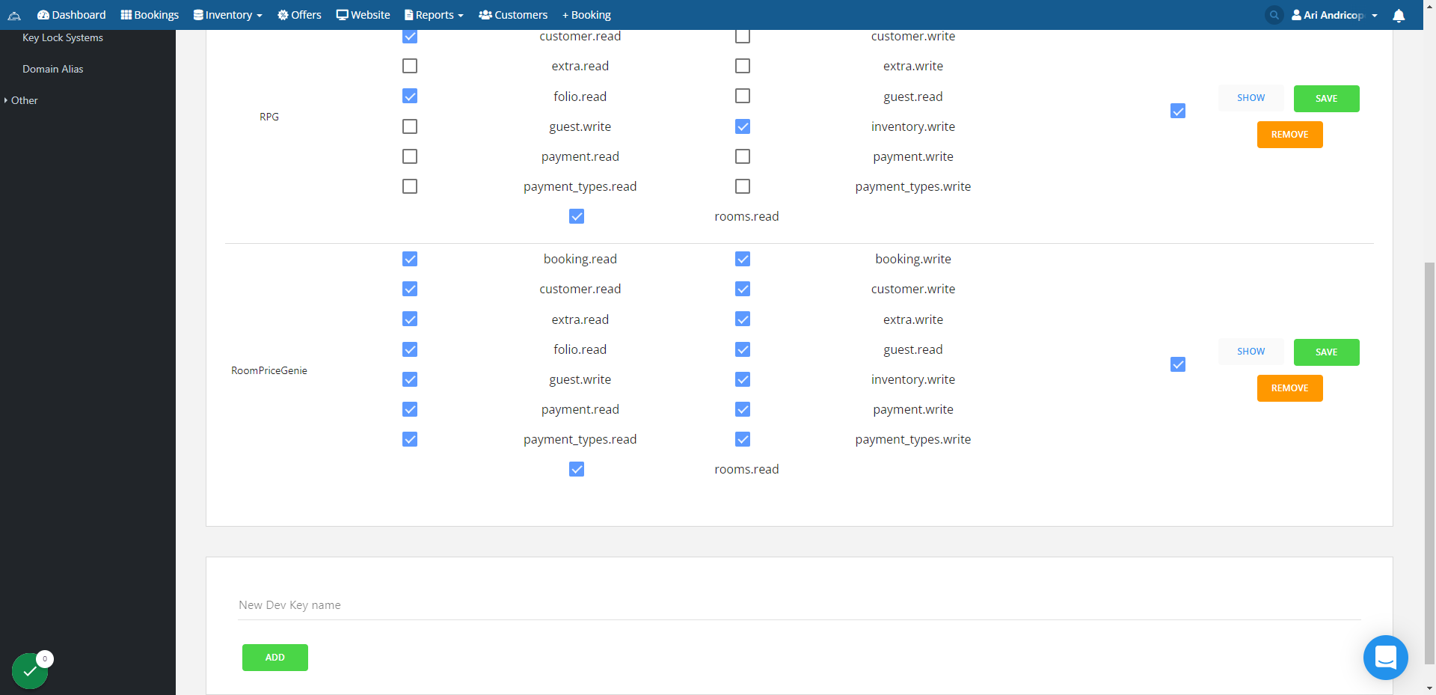Uncheck RoomPriceGenie folio.read checkbox
The image size is (1436, 695).
coord(410,349)
